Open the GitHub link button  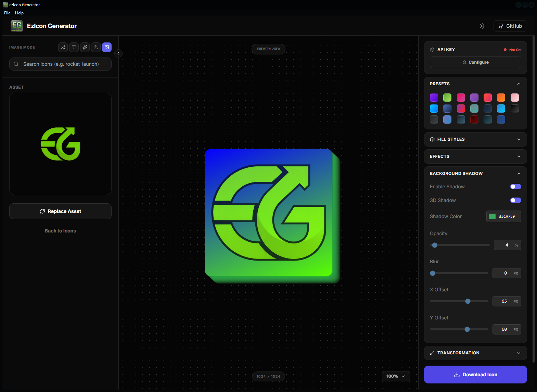point(510,26)
